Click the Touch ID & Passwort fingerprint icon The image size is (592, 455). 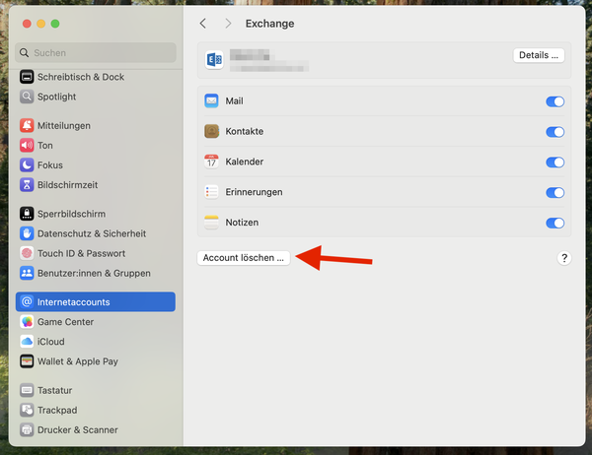(27, 253)
